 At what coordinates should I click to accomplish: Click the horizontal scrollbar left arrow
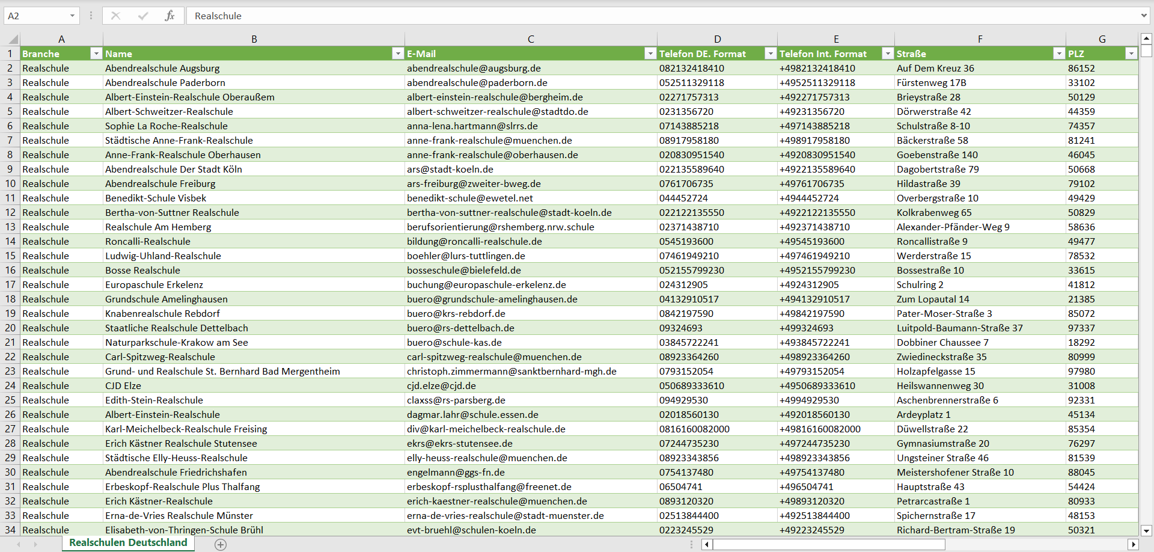(x=707, y=544)
